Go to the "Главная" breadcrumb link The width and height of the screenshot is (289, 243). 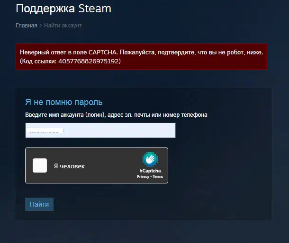point(27,26)
